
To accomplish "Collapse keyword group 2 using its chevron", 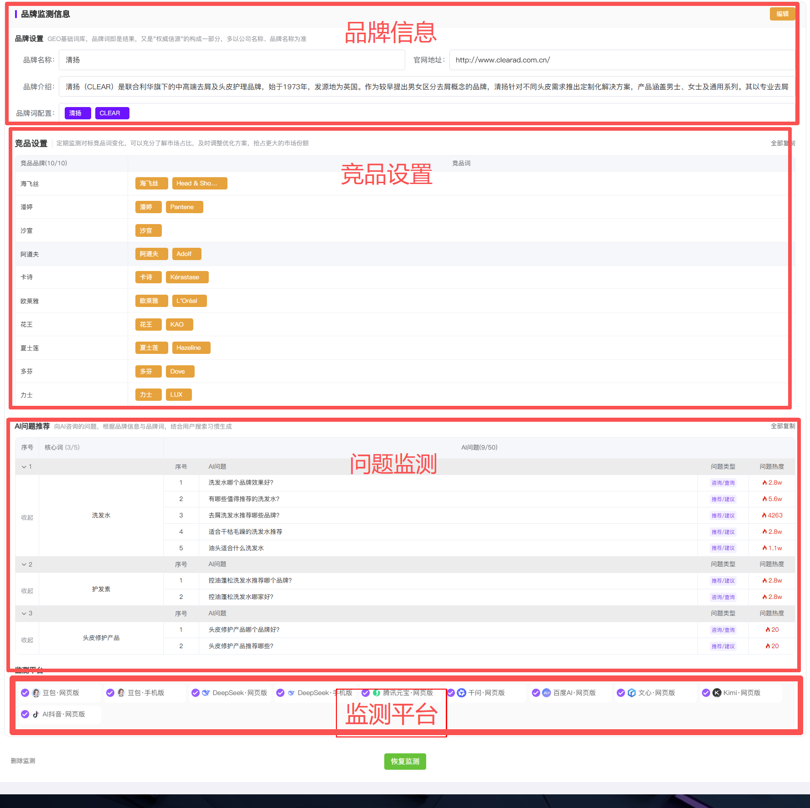I will 24,564.
